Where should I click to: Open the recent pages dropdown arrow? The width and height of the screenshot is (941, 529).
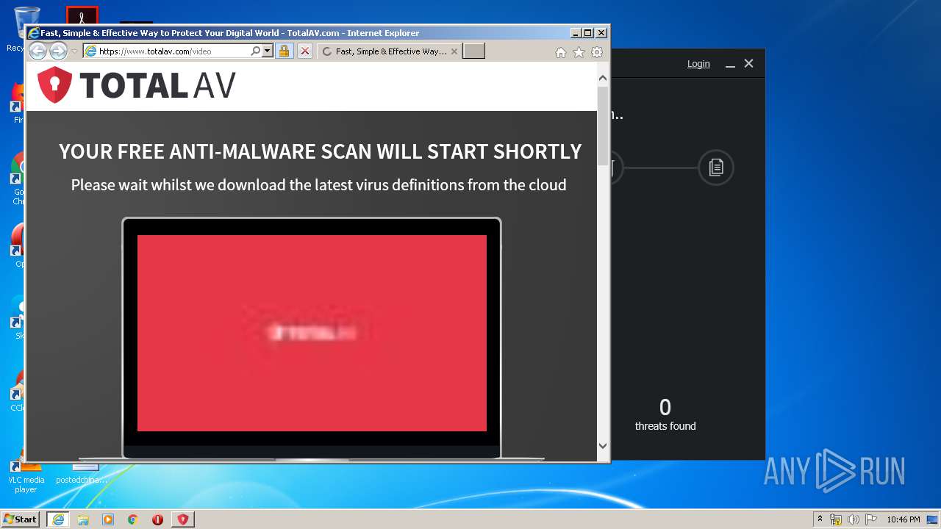tap(74, 51)
